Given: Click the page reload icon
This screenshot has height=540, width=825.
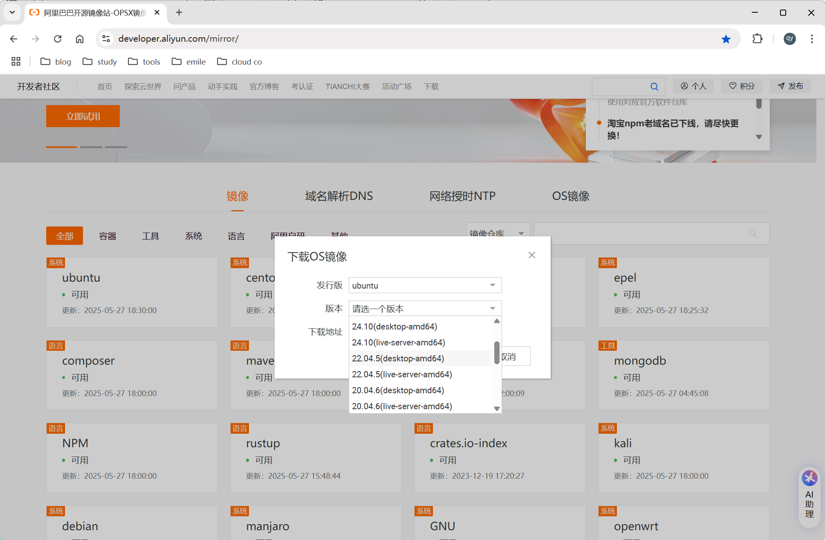Looking at the screenshot, I should (58, 39).
